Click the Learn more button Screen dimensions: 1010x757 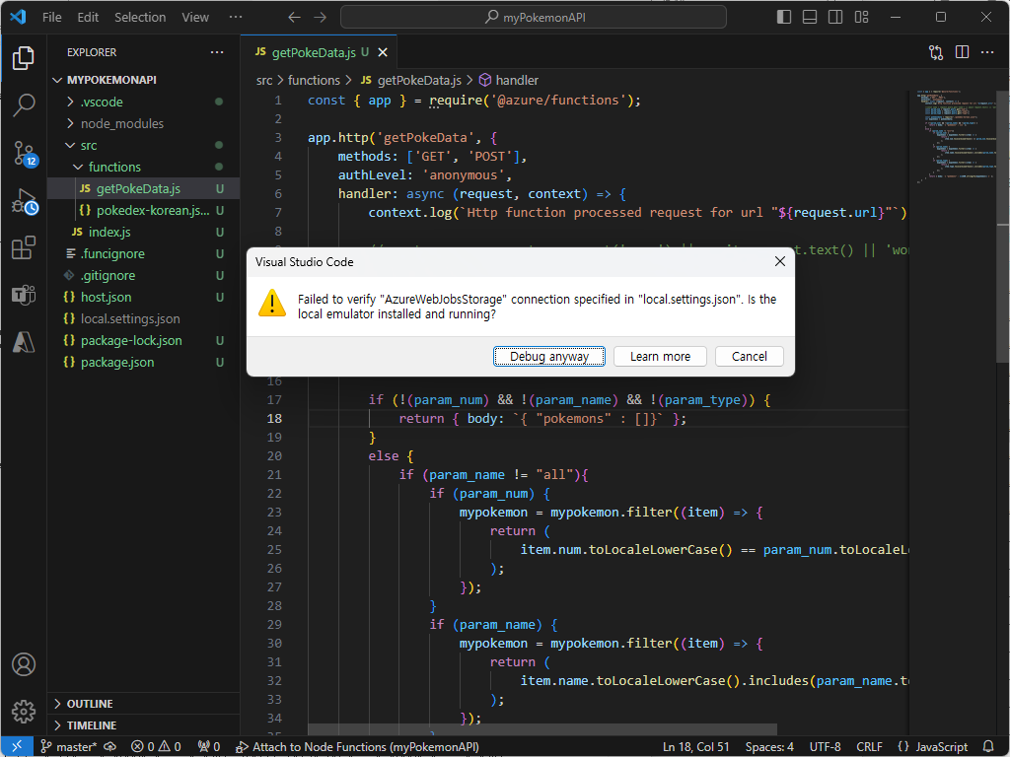pyautogui.click(x=660, y=357)
